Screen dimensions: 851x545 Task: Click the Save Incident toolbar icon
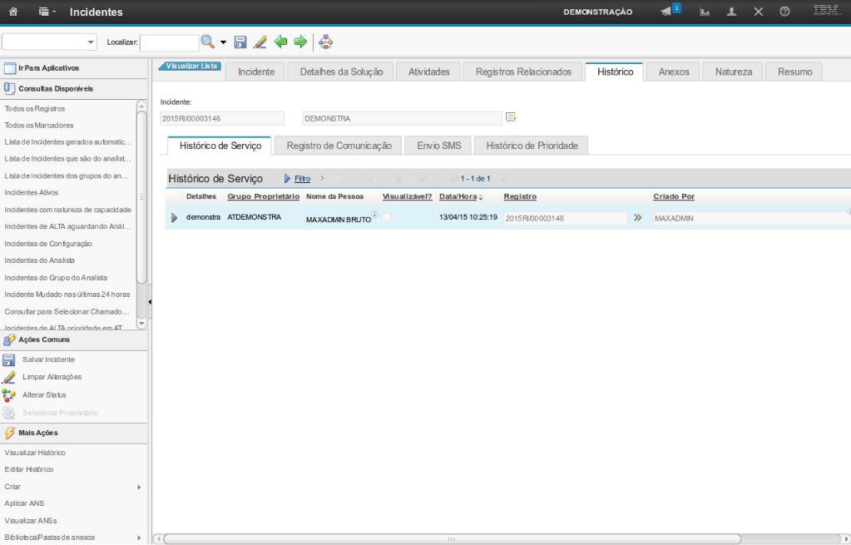[240, 42]
